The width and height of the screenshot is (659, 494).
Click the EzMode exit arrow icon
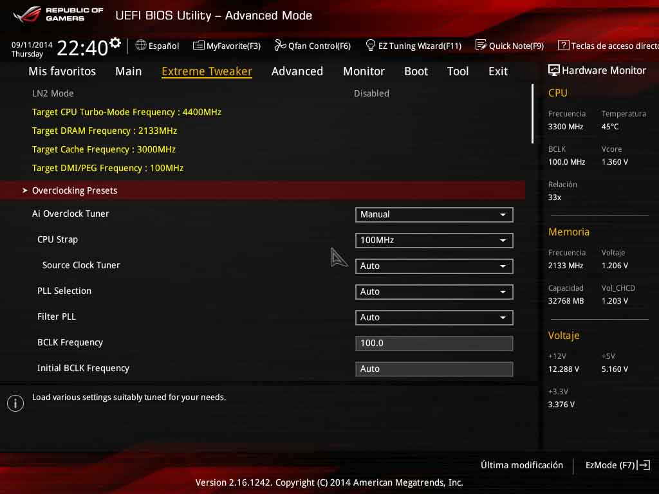(x=644, y=465)
